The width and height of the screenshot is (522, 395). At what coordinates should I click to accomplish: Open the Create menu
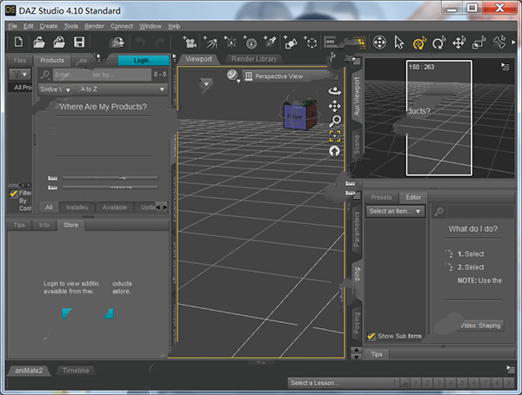49,26
